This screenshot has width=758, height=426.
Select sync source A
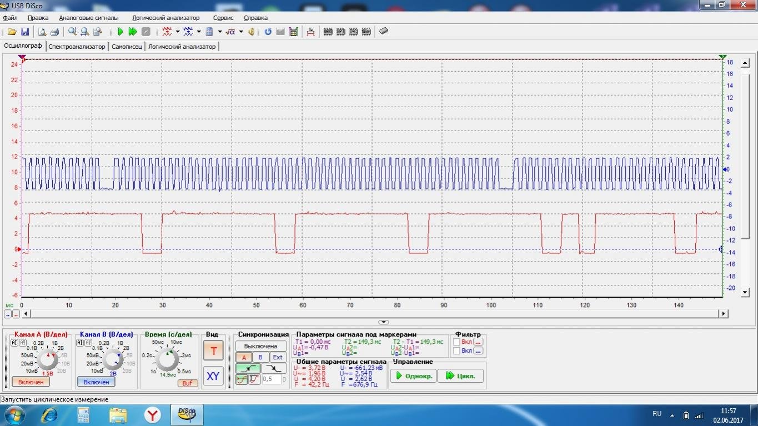pos(244,357)
